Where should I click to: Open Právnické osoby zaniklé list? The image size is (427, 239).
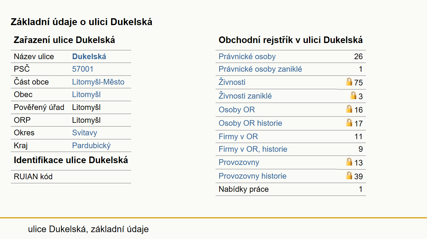point(260,69)
